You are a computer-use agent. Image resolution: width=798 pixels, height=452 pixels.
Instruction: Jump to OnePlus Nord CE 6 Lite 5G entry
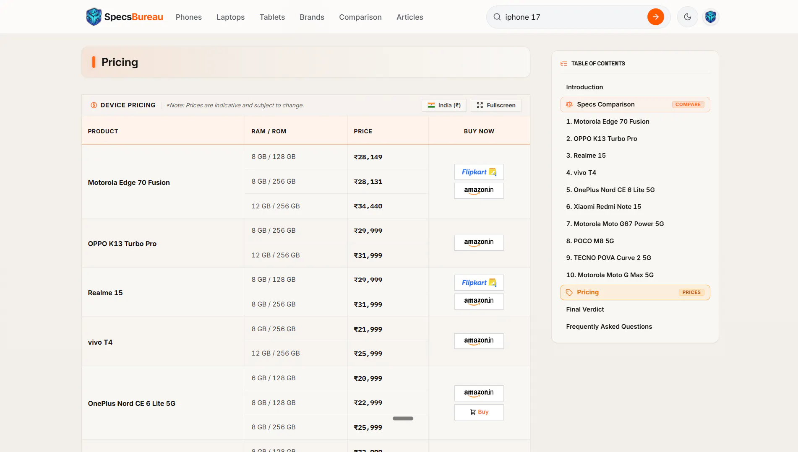pos(610,190)
